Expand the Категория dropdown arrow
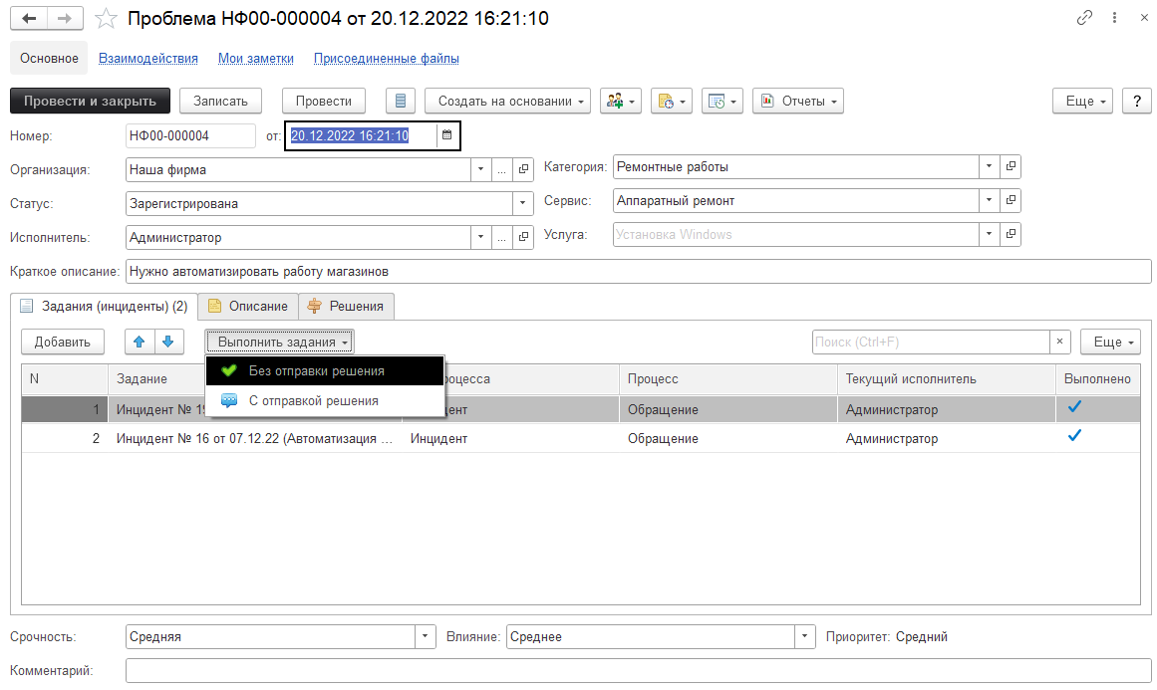This screenshot has height=690, width=1157. (x=988, y=166)
